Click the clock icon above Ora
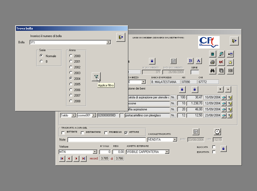This screenshot has height=191, width=257. click(217, 132)
